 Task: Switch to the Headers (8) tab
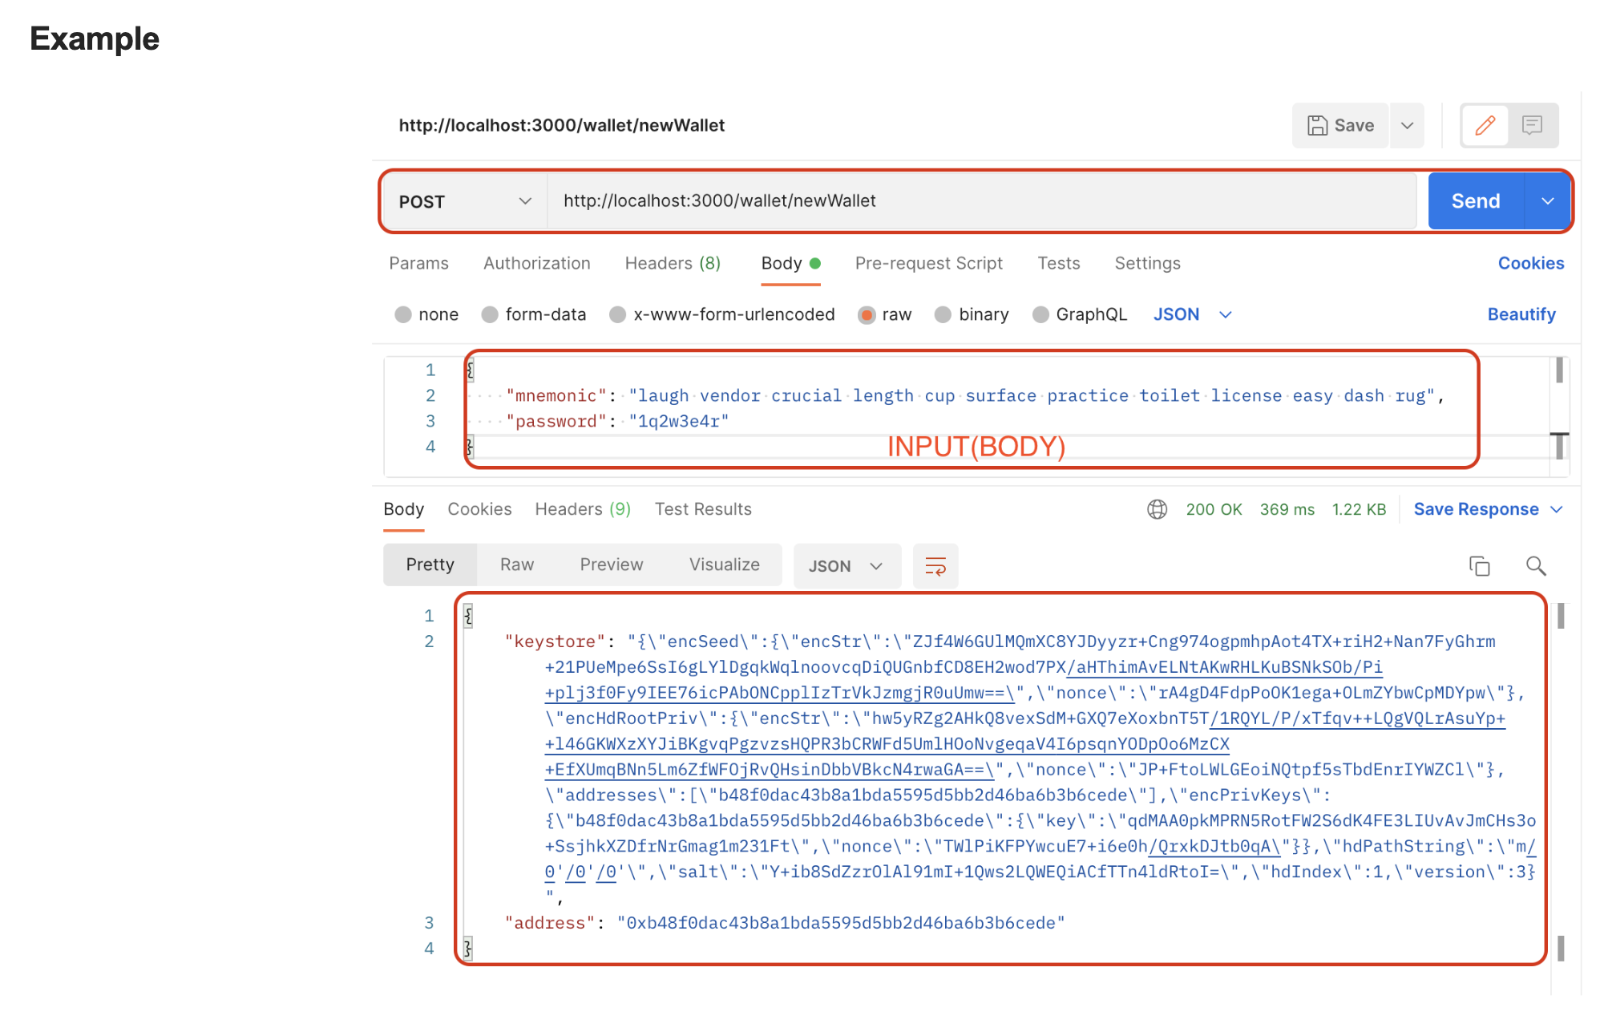[x=673, y=263]
